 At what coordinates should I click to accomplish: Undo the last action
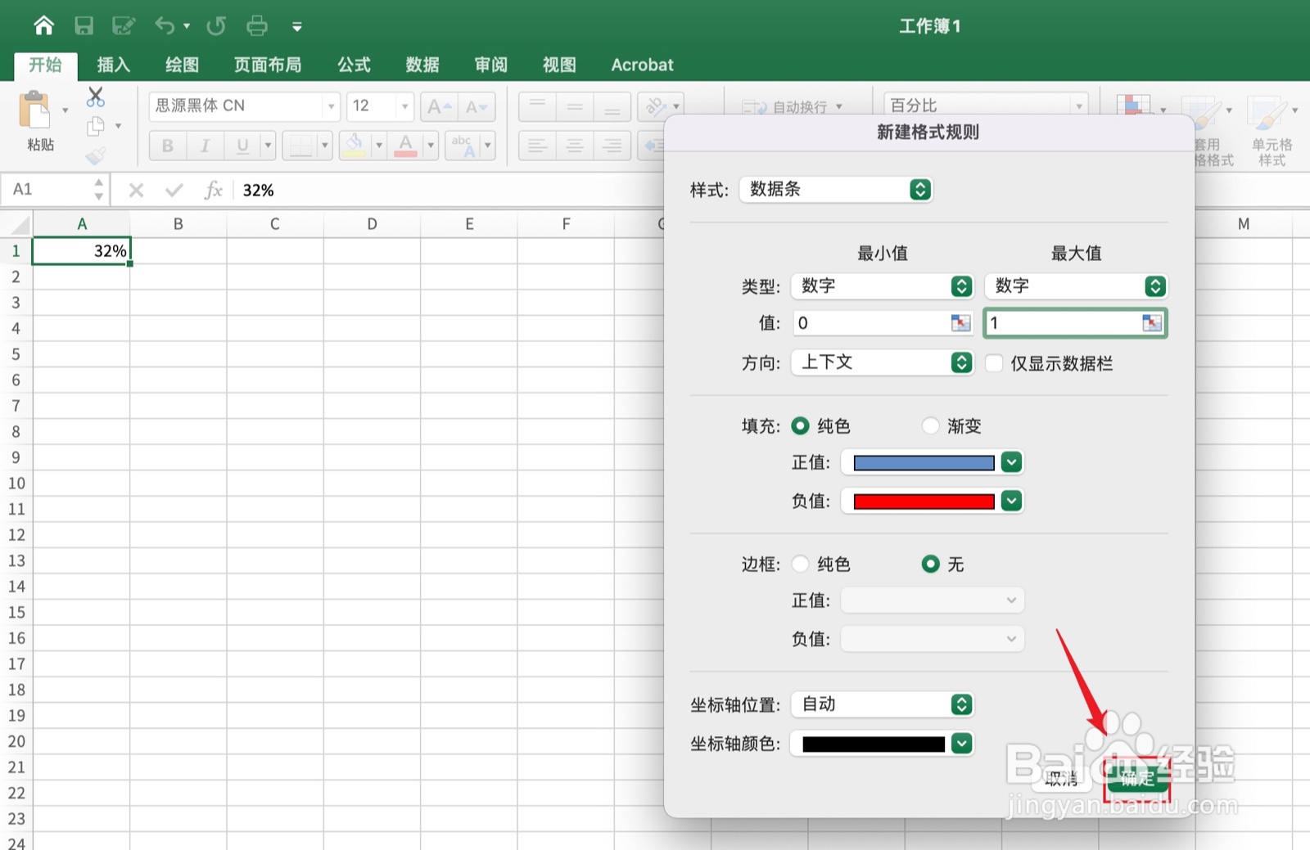point(164,25)
